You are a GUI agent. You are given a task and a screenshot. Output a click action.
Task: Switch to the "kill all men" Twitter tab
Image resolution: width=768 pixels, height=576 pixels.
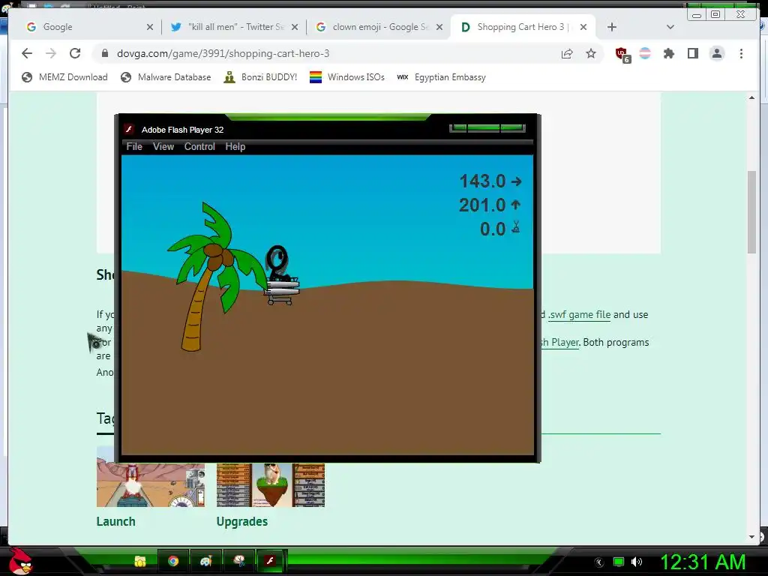pos(234,27)
